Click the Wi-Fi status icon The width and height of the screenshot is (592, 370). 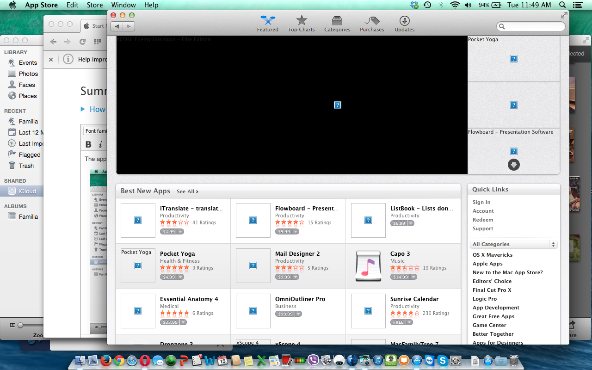(x=455, y=5)
